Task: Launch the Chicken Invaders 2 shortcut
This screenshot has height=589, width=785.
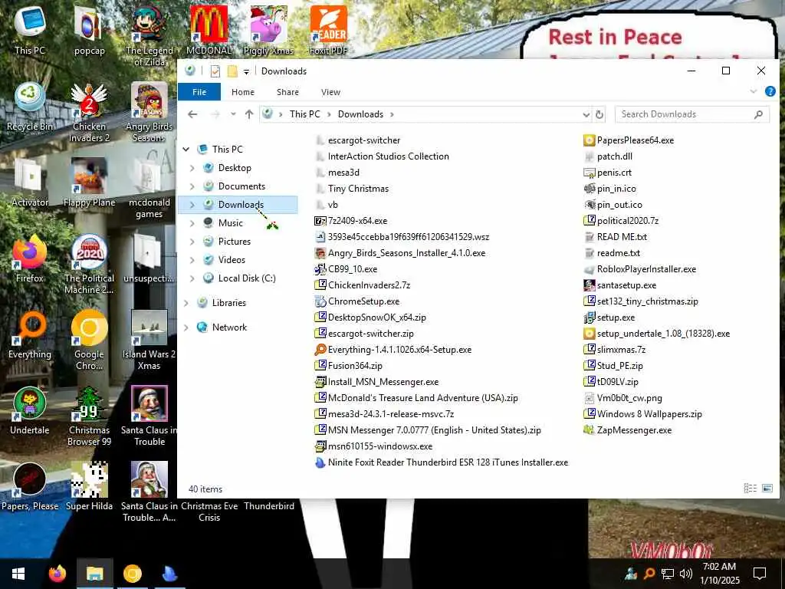Action: pos(89,112)
